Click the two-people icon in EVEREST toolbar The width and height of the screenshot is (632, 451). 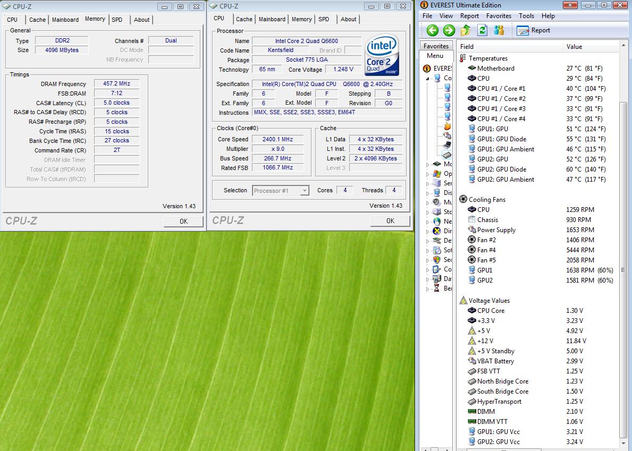tap(499, 30)
